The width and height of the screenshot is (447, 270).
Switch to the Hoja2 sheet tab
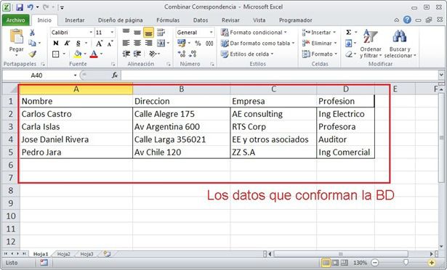point(63,254)
